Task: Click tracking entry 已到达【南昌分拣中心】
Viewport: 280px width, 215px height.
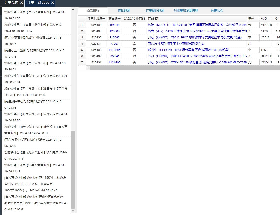Action: pyautogui.click(x=36, y=66)
